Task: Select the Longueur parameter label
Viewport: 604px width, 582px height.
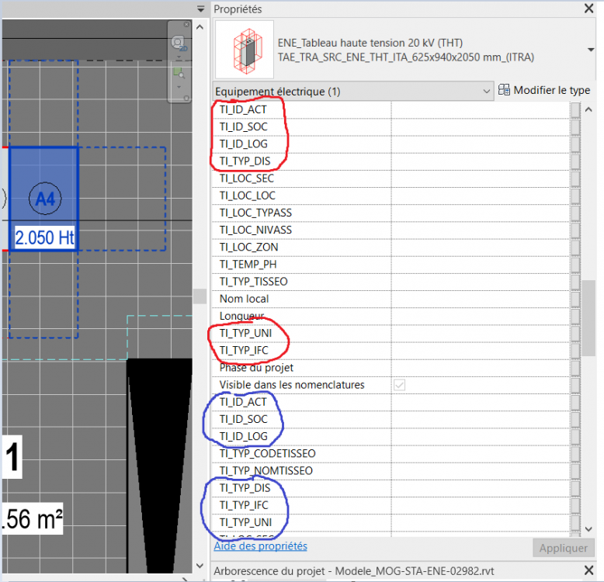Action: click(242, 316)
